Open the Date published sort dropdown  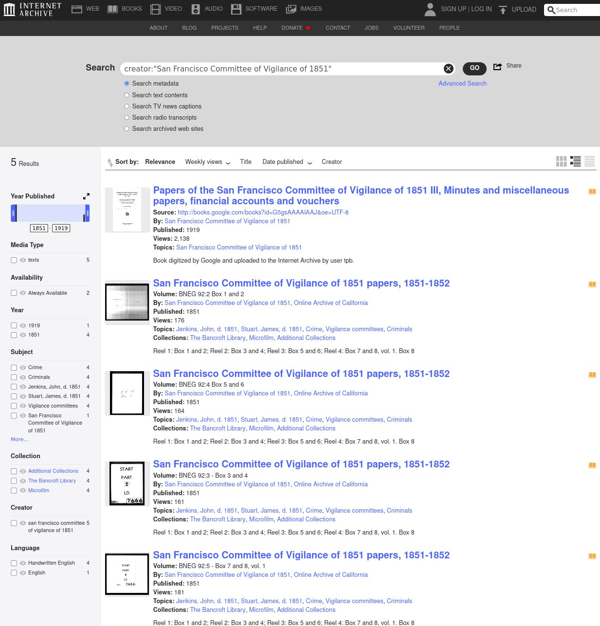(x=287, y=162)
